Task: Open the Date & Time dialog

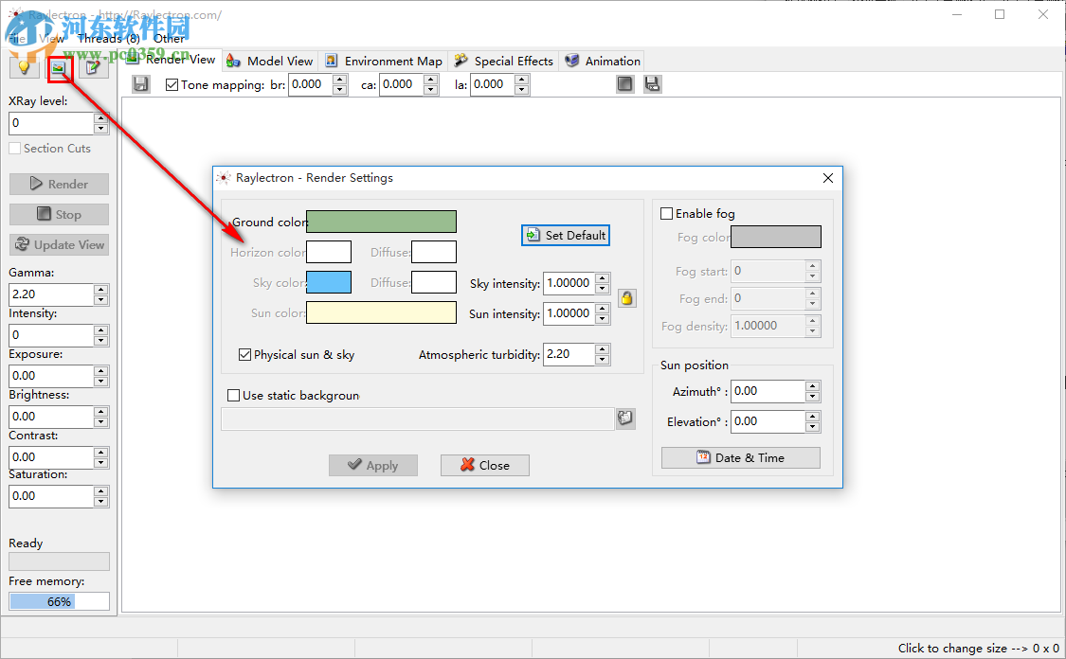Action: pos(740,457)
